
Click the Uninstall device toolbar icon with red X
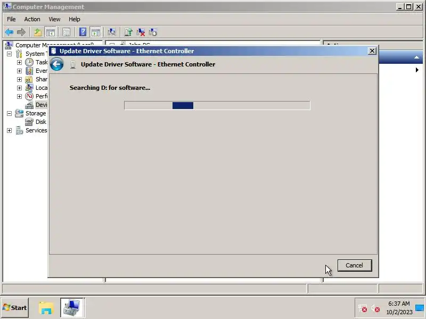click(x=141, y=32)
